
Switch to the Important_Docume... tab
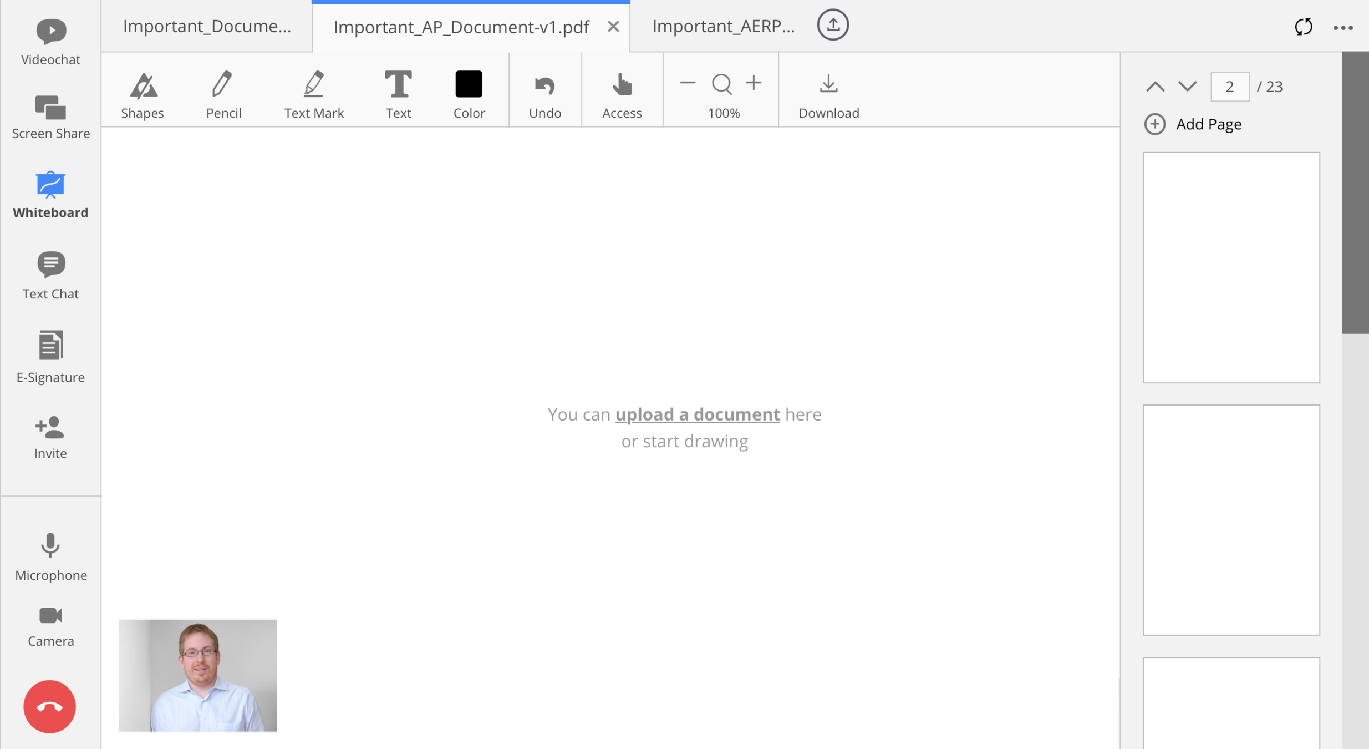click(x=207, y=26)
